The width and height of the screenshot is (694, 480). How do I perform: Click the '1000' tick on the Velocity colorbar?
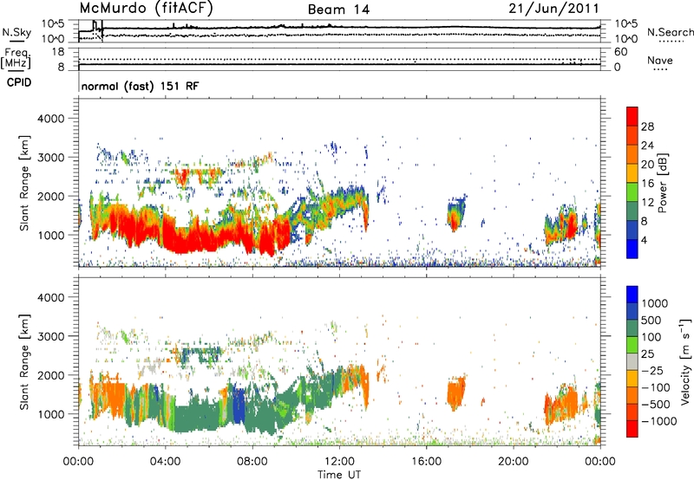[x=655, y=303]
